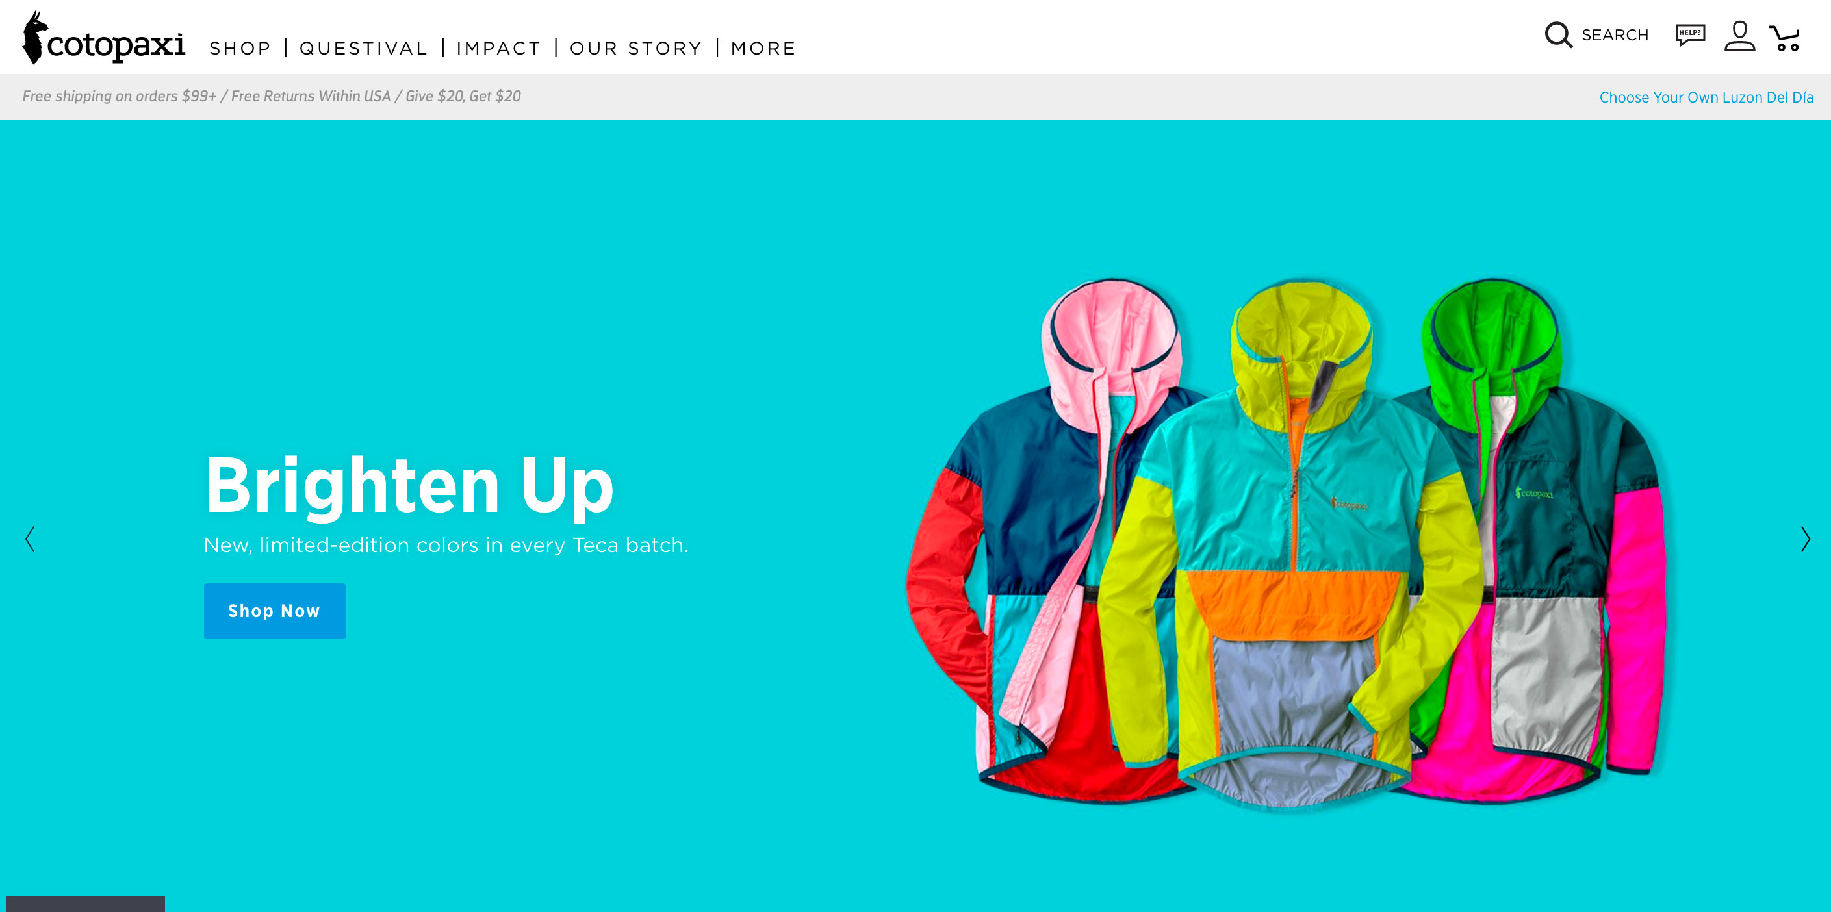
Task: Open the user account icon
Action: (x=1739, y=36)
